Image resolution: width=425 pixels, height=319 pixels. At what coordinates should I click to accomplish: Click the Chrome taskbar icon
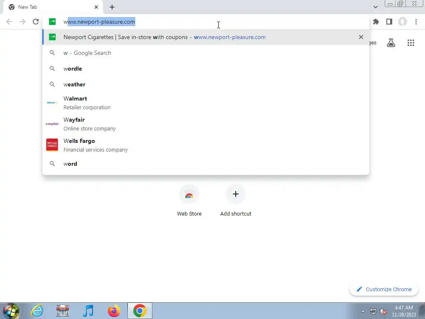[139, 311]
